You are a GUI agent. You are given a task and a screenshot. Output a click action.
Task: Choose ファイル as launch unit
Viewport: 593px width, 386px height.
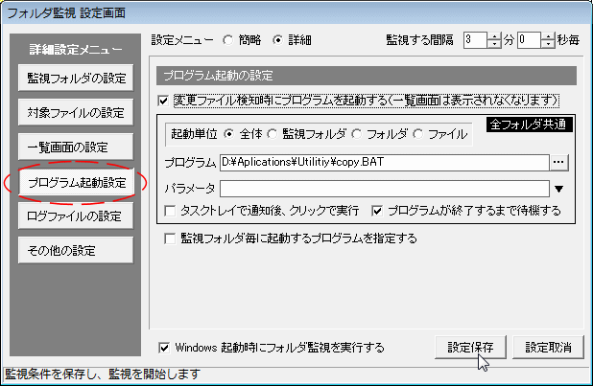(418, 134)
